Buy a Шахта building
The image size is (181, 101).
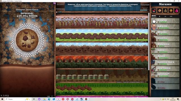(165, 39)
